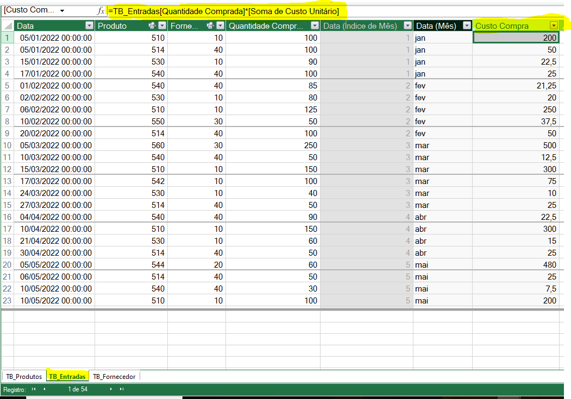Click the date cell 20/02/2022 00:00:00
571x399 pixels.
tap(54, 133)
